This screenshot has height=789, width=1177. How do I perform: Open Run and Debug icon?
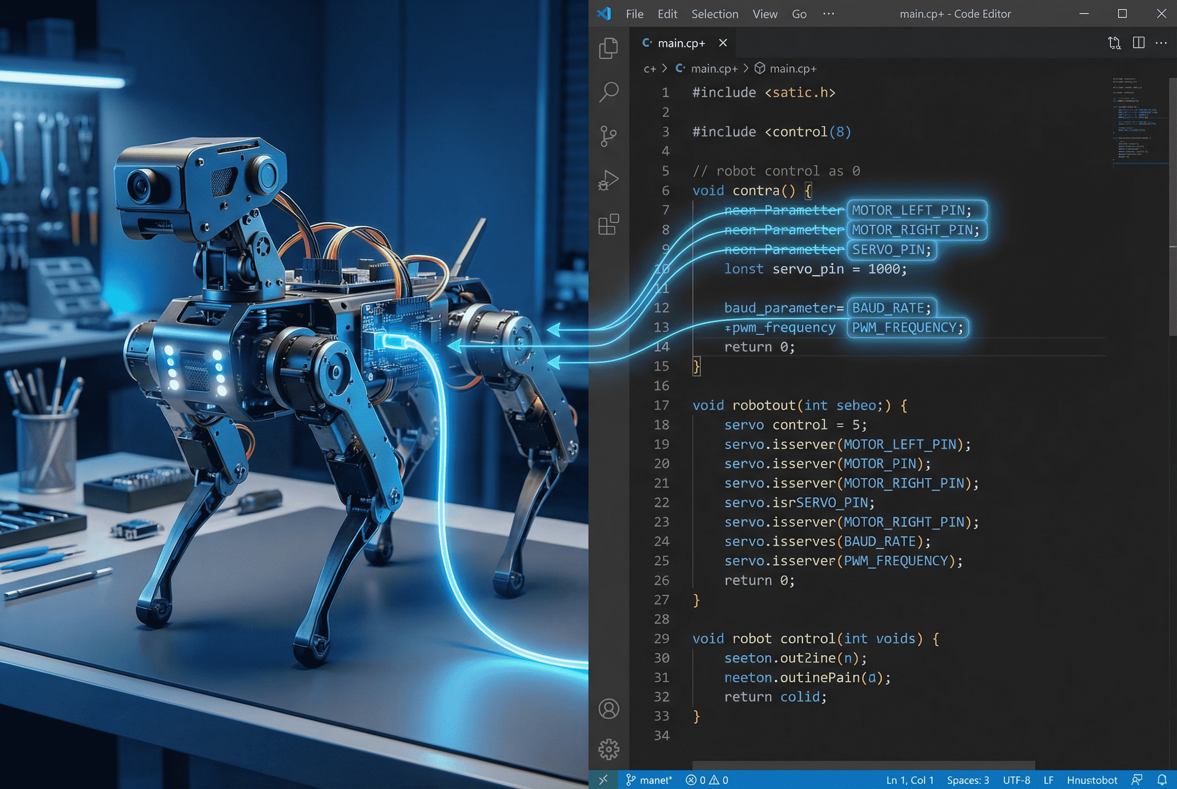[x=609, y=180]
